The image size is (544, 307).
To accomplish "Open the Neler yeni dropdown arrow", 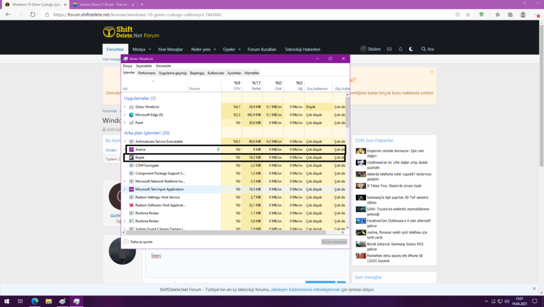I will click(215, 50).
